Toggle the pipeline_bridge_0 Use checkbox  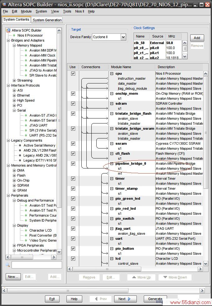coord(73,163)
